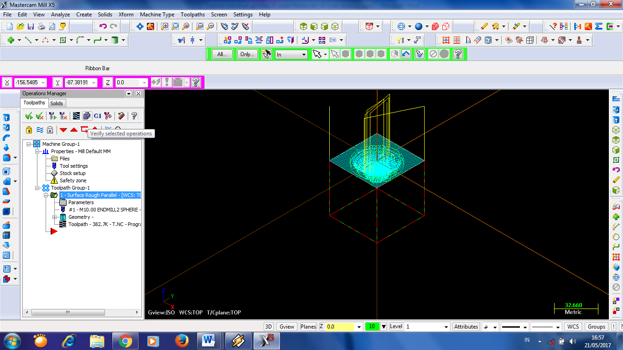Select the Stock setup tree item
This screenshot has height=350, width=623.
point(73,173)
